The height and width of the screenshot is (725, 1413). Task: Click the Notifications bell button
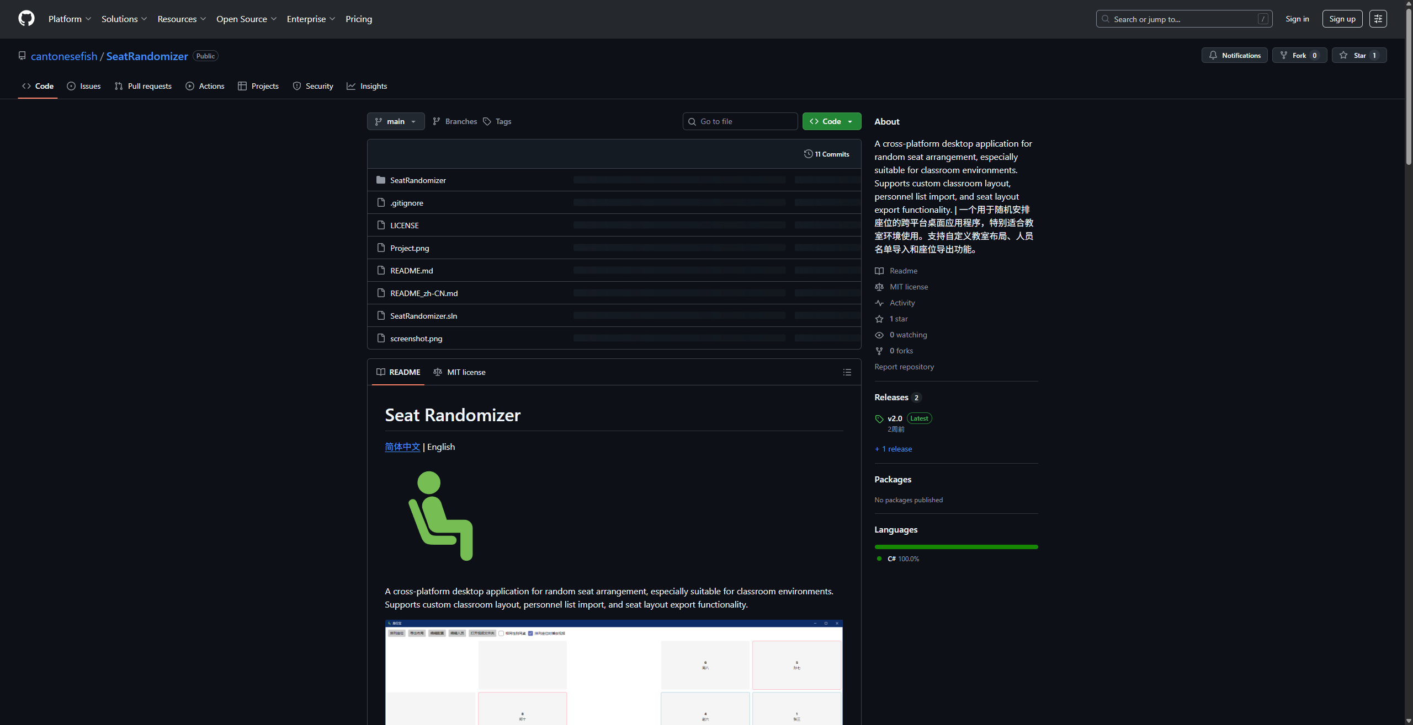coord(1235,55)
